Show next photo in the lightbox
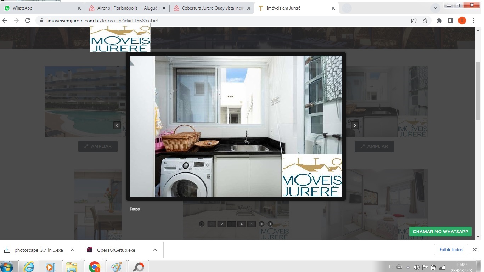Viewport: 484px width, 272px height. pyautogui.click(x=355, y=125)
